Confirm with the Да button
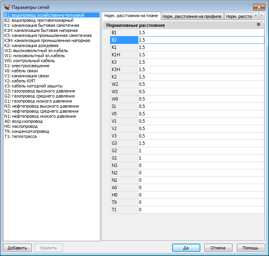The height and width of the screenshot is (256, 269). point(186,248)
